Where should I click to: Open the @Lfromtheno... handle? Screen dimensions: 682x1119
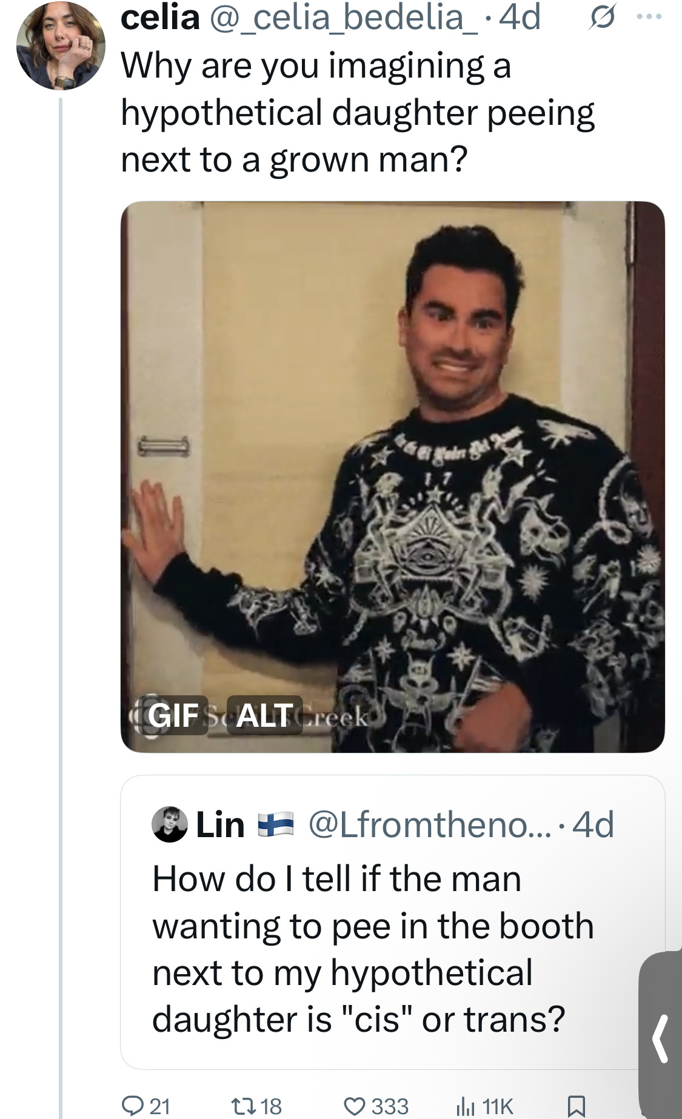point(430,825)
